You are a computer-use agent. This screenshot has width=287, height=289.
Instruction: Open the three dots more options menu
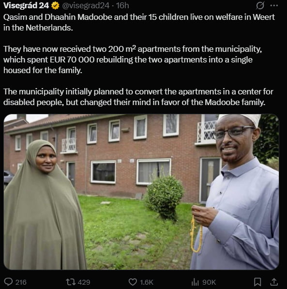(274, 5)
